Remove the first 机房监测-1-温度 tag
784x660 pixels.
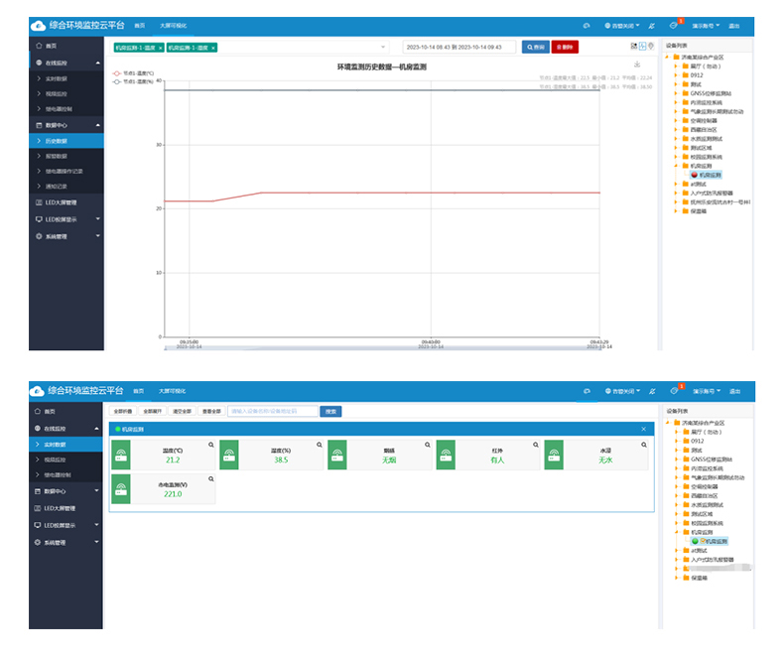point(160,47)
